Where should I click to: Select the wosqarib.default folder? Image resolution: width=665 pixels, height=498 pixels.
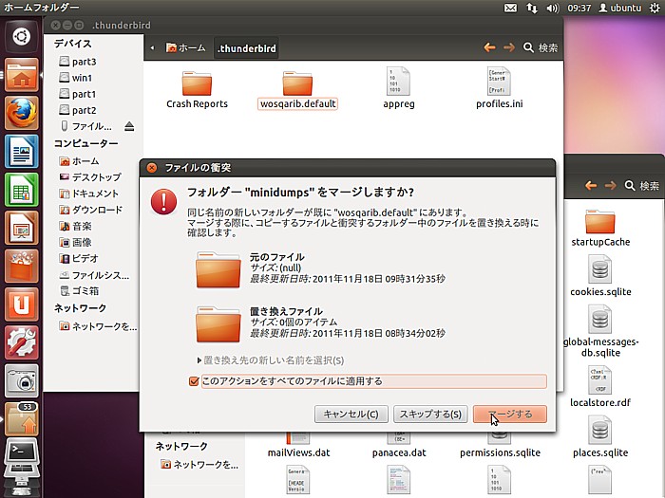[x=297, y=90]
